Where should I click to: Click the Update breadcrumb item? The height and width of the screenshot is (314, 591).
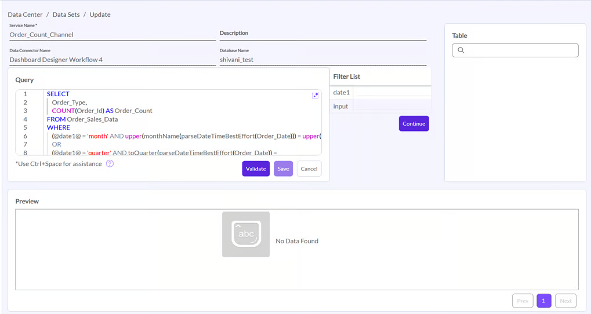coord(100,14)
